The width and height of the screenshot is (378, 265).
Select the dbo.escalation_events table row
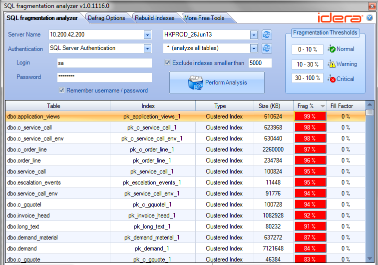pyautogui.click(x=185, y=182)
